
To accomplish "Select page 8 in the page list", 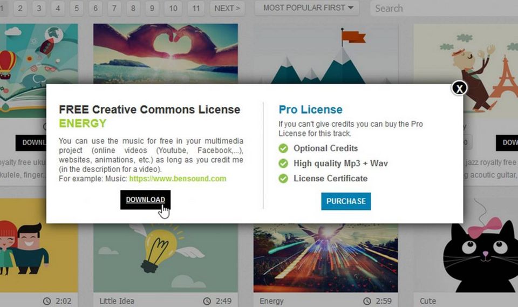I will (133, 8).
